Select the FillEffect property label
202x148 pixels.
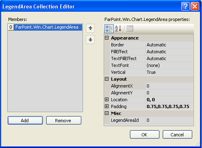pyautogui.click(x=119, y=52)
